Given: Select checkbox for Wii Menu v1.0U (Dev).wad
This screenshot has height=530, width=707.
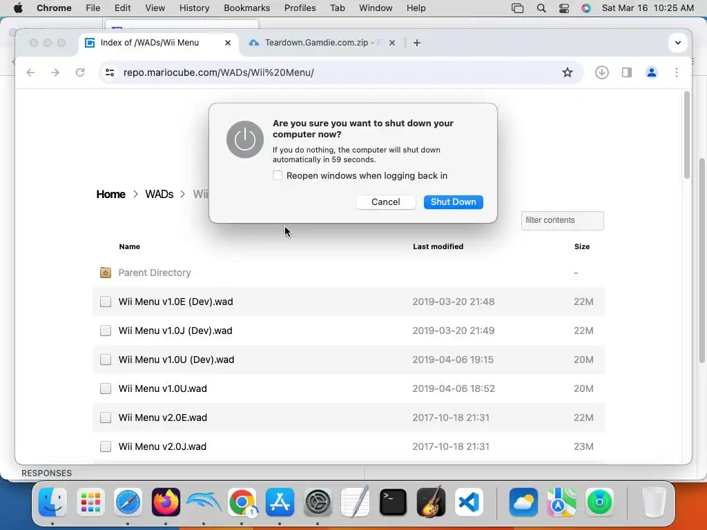Looking at the screenshot, I should (x=106, y=360).
